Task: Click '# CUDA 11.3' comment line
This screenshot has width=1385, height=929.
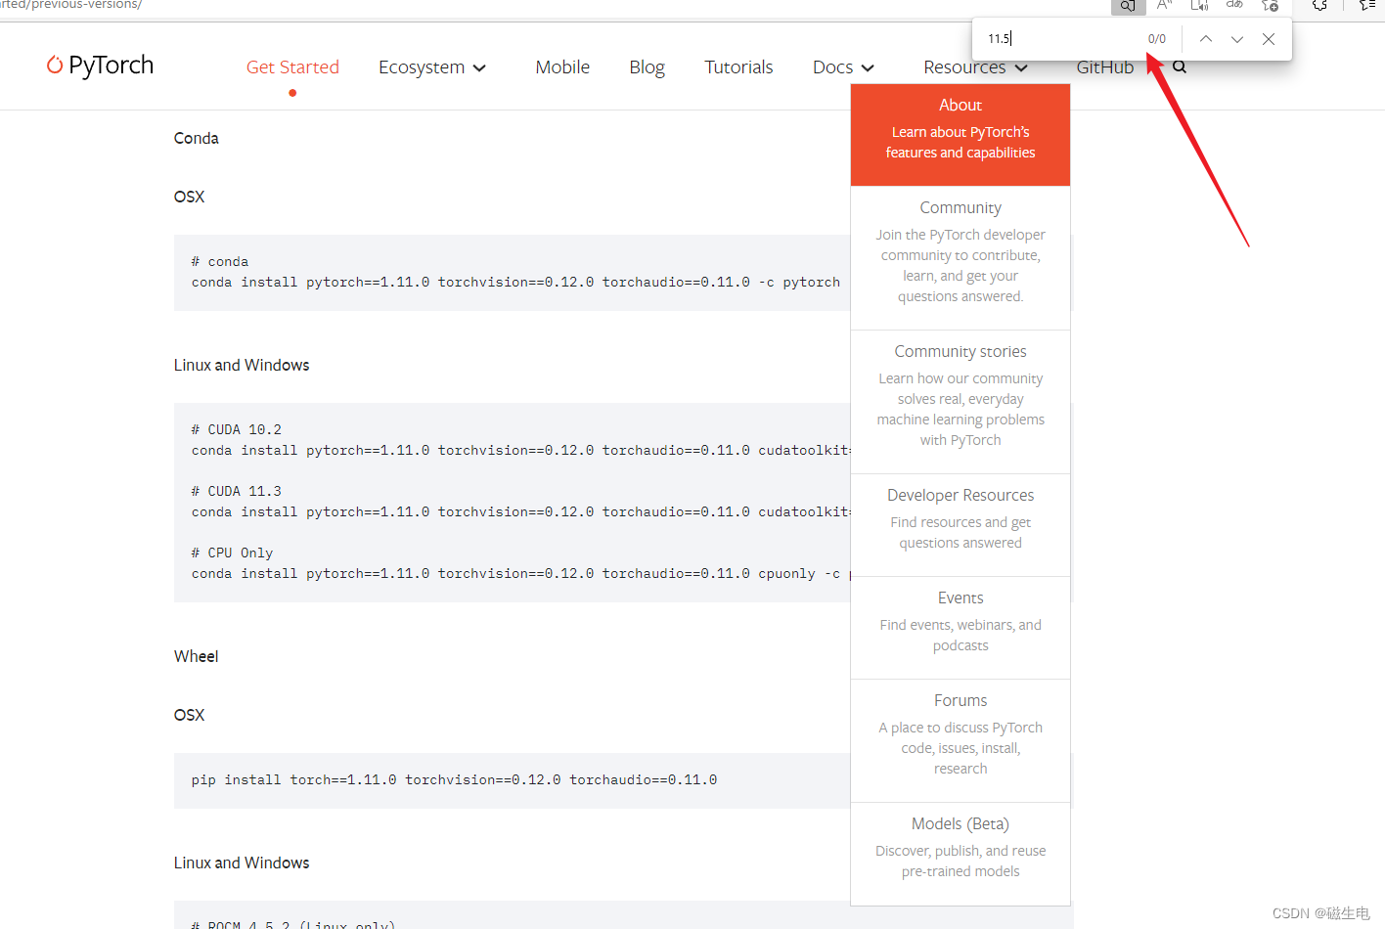Action: 237,491
